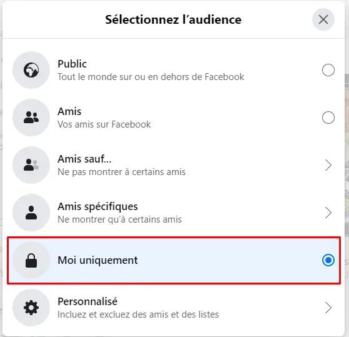Click Moi uniquement label text
The image size is (349, 337).
click(x=97, y=260)
